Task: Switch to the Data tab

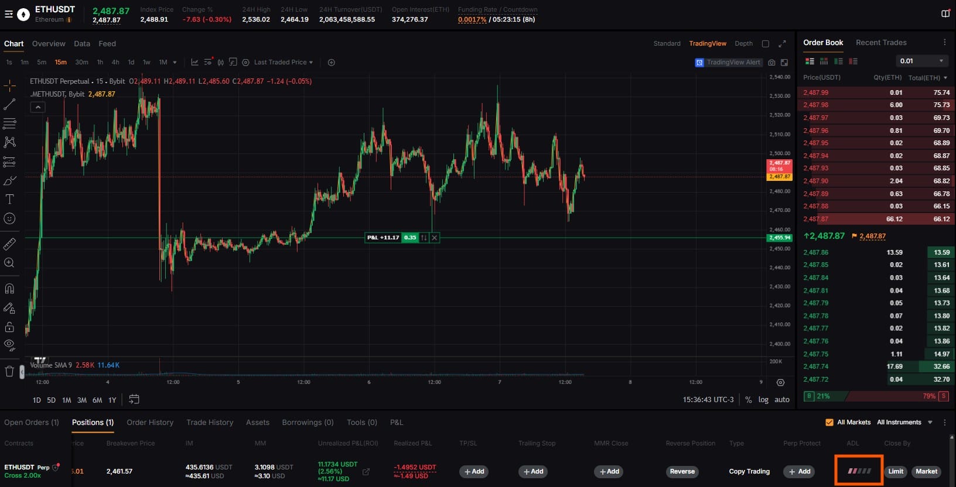Action: (82, 44)
